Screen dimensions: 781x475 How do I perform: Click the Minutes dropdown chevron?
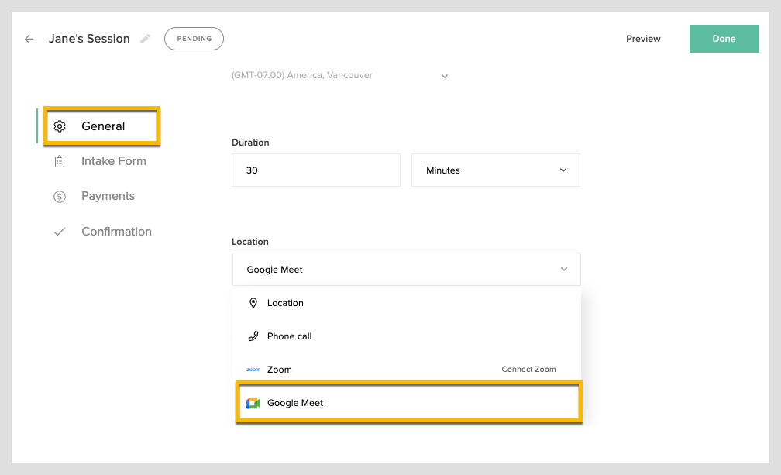point(563,170)
